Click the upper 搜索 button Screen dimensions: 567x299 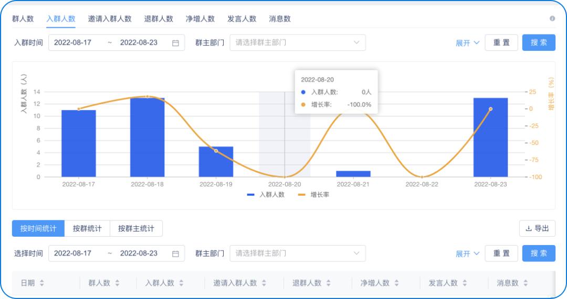click(539, 42)
